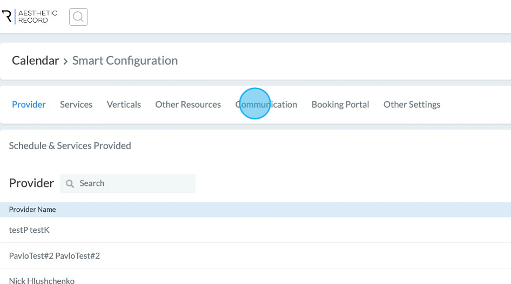Open Nick Hlushchenko provider entry
This screenshot has width=511, height=284.
point(42,280)
